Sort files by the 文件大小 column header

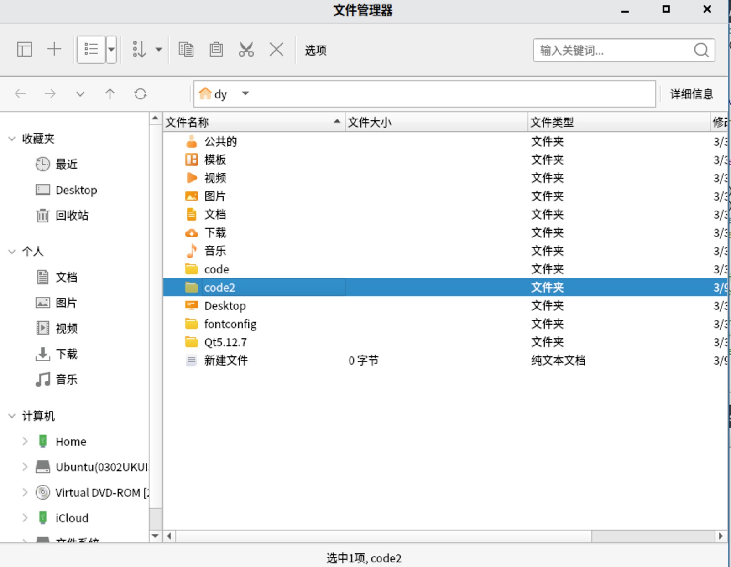[370, 122]
